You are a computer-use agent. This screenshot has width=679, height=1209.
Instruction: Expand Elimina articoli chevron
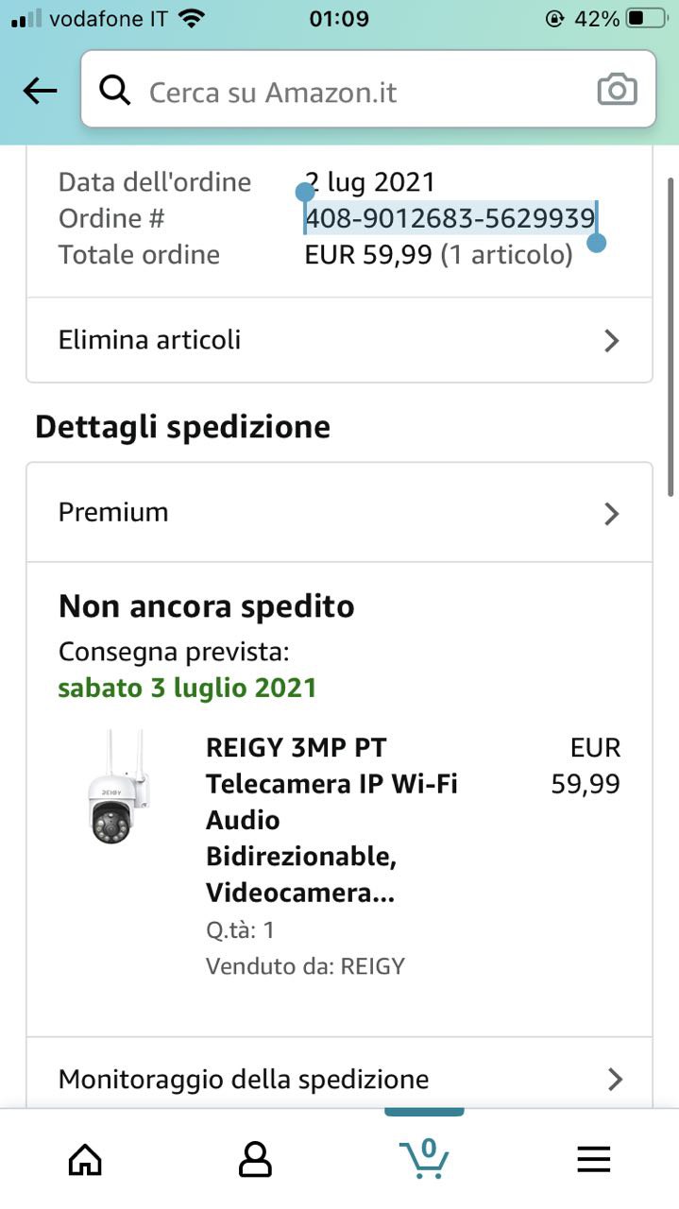click(612, 341)
